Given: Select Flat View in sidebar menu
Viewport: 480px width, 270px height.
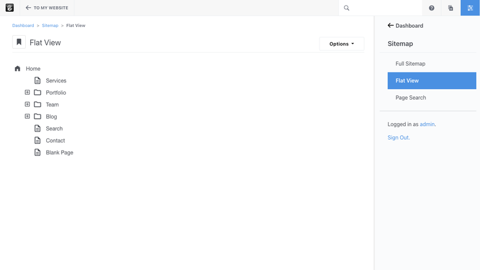Looking at the screenshot, I should pyautogui.click(x=431, y=81).
